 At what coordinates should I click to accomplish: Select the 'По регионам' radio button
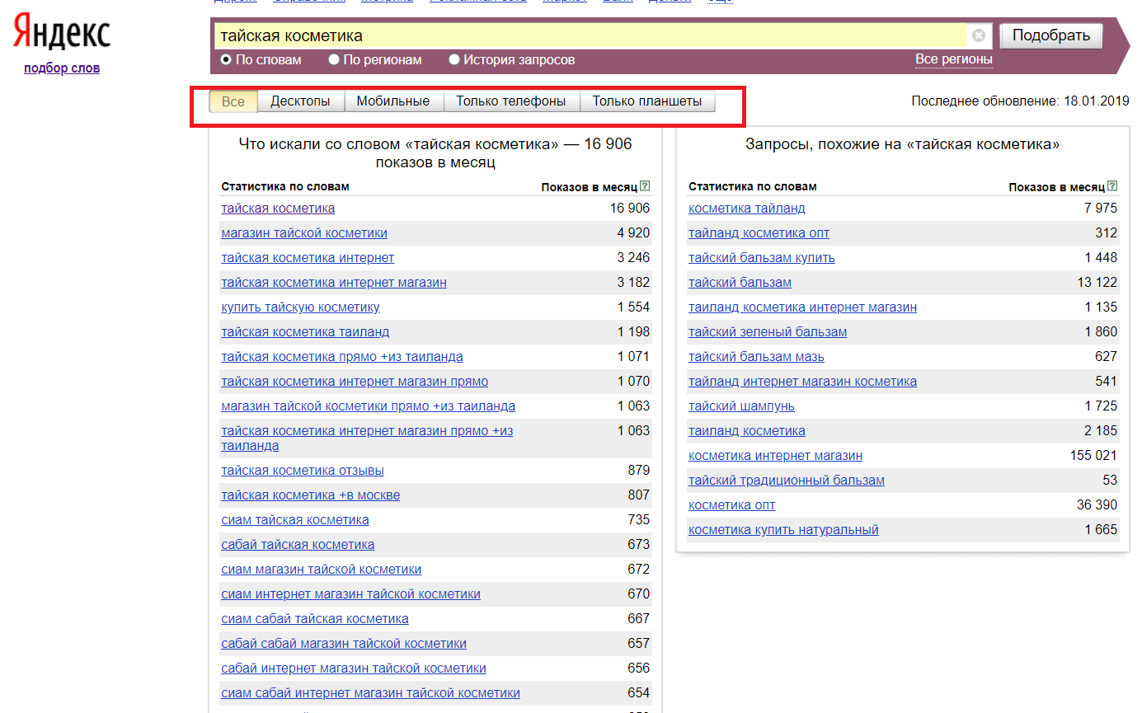(334, 59)
